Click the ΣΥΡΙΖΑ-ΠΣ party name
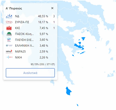This screenshot has height=110, width=116. [22, 22]
